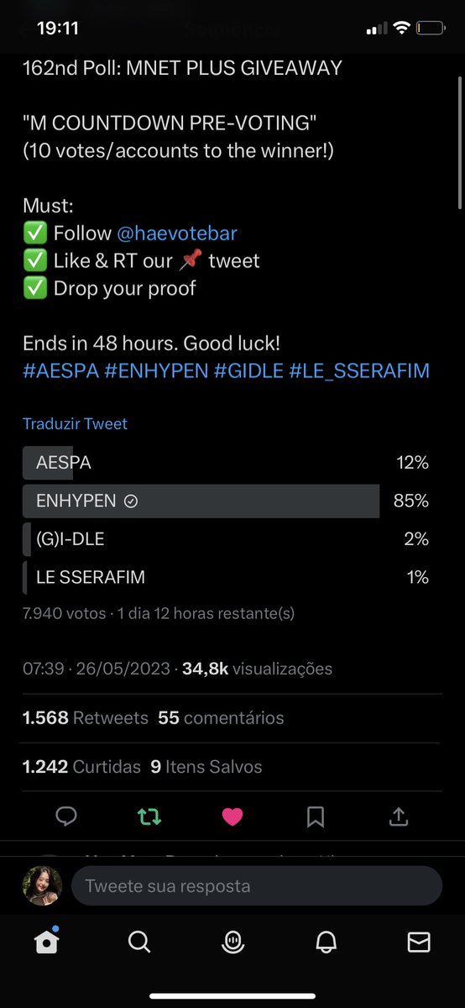465x1008 pixels.
Task: Open the share upload icon
Action: pyautogui.click(x=399, y=816)
